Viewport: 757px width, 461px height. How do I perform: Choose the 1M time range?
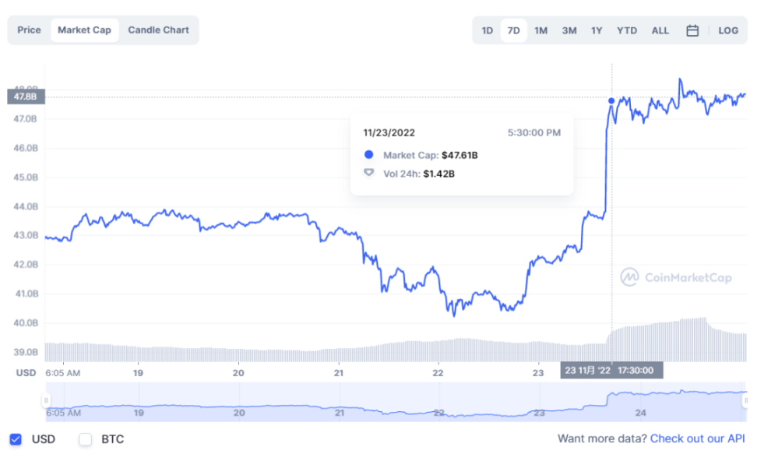tap(540, 30)
